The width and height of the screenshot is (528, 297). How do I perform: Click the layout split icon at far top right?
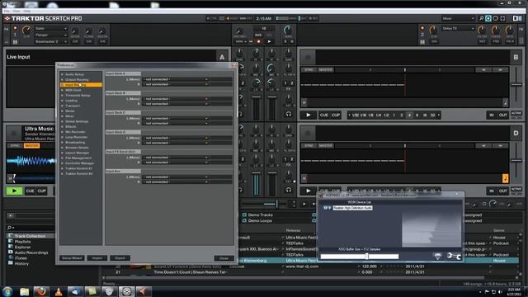pos(517,18)
